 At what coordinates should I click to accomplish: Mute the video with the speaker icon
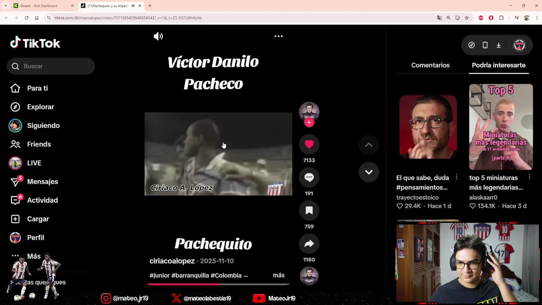pos(158,36)
